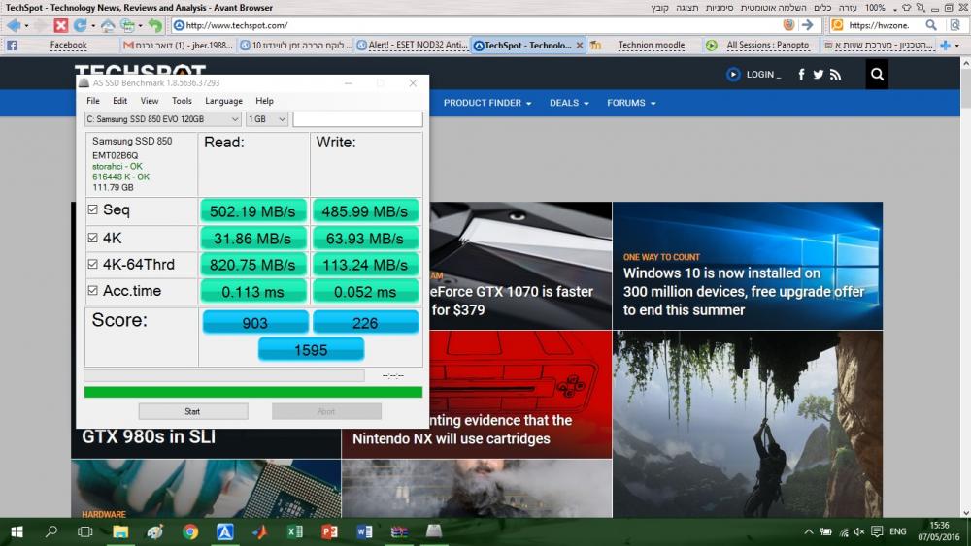Image resolution: width=971 pixels, height=546 pixels.
Task: Show hidden system tray icons
Action: coord(809,531)
